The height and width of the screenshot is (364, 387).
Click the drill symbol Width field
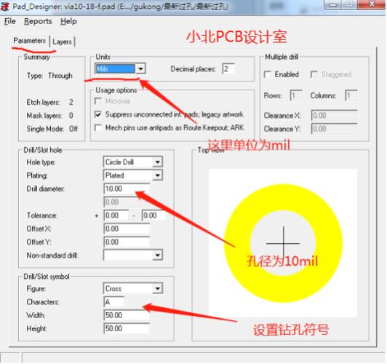tap(127, 315)
